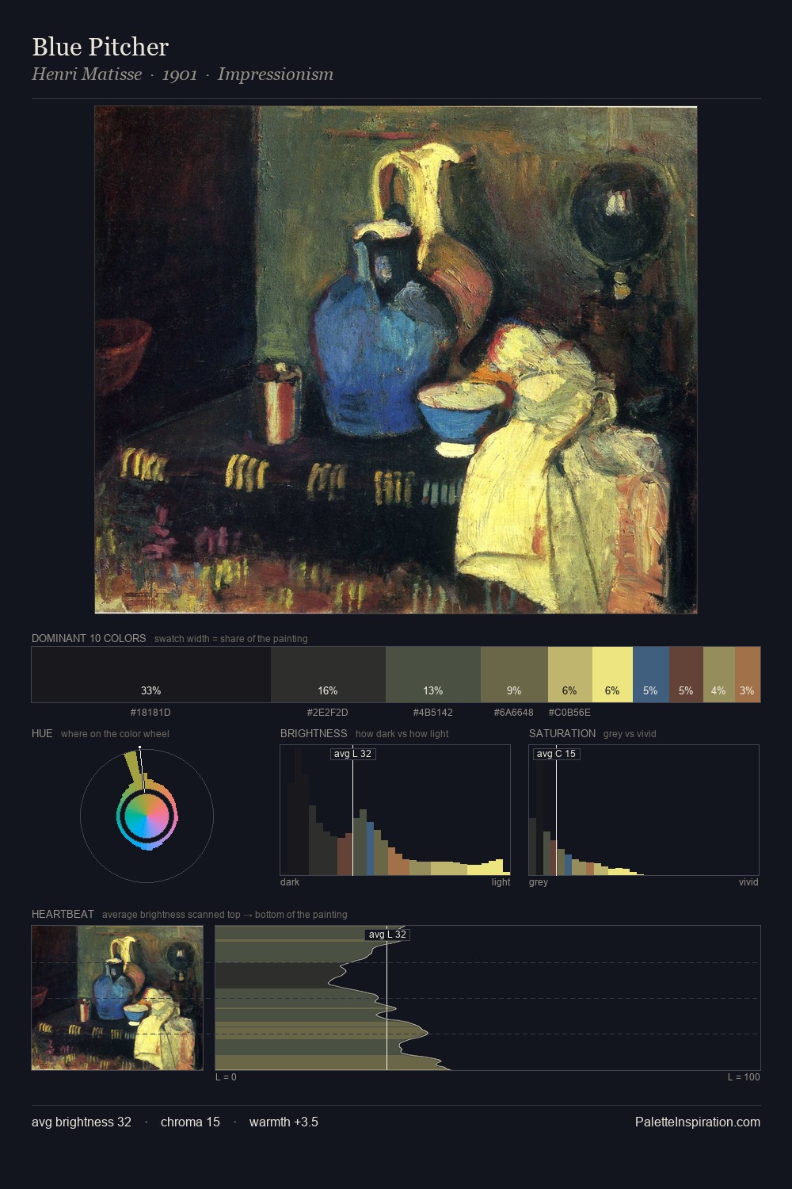
Task: Click the heartbeat brightness scan chart
Action: click(488, 998)
